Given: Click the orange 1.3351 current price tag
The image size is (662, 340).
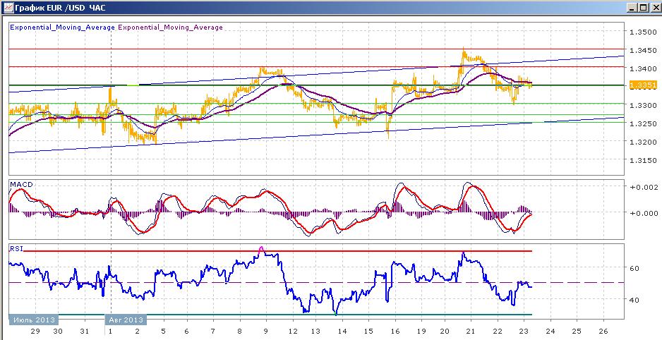Looking at the screenshot, I should (642, 85).
